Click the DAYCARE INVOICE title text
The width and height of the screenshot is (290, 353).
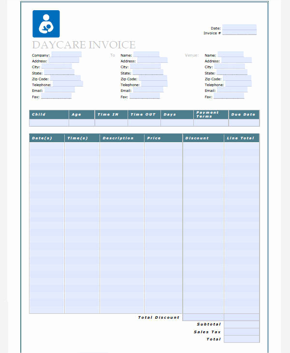coord(84,45)
